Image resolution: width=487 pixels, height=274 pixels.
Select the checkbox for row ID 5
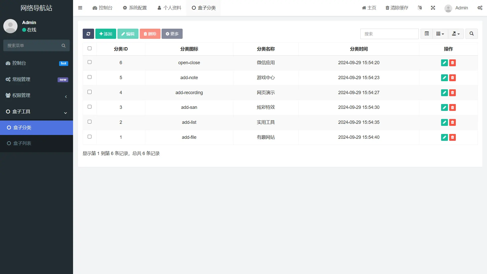89,77
